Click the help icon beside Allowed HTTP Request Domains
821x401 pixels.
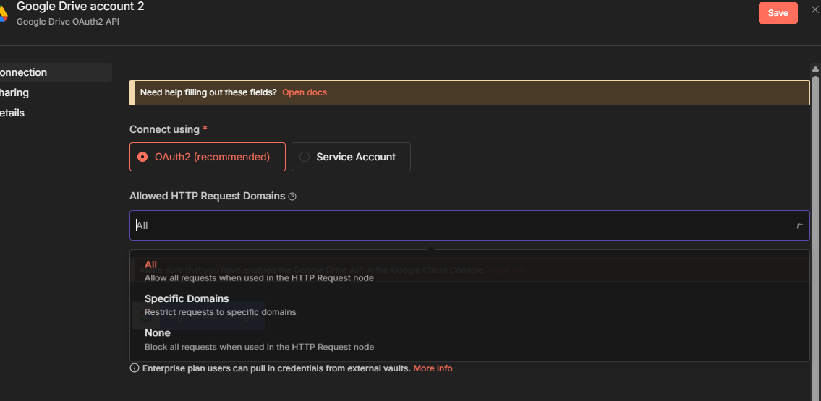click(x=292, y=197)
